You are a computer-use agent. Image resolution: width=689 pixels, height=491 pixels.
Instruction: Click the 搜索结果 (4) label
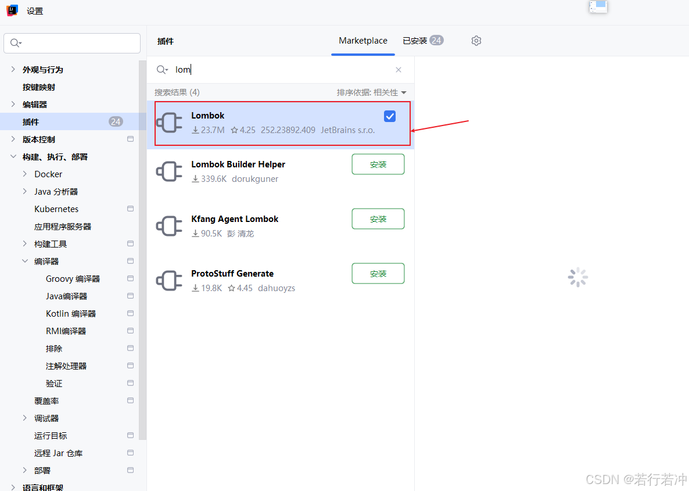(177, 92)
